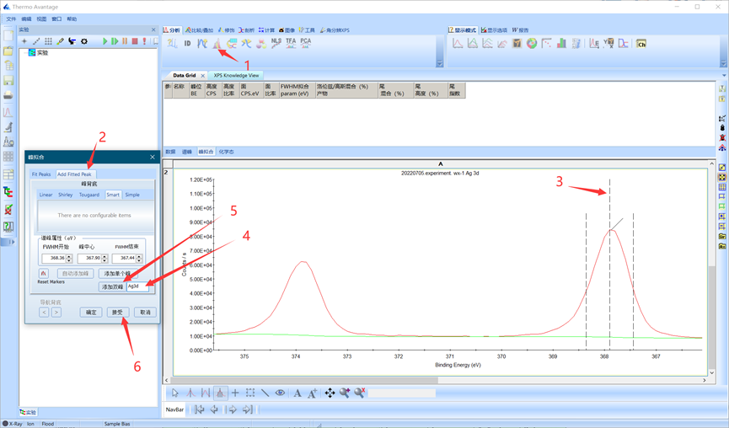Click the red stop button in experiment panel
Viewport: 729px width, 428px height.
click(135, 41)
